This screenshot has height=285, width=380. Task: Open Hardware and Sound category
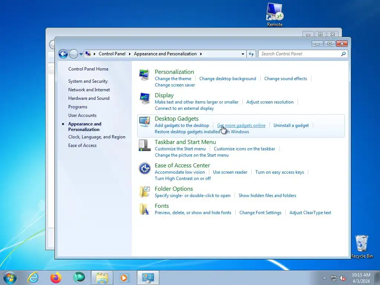pos(89,98)
